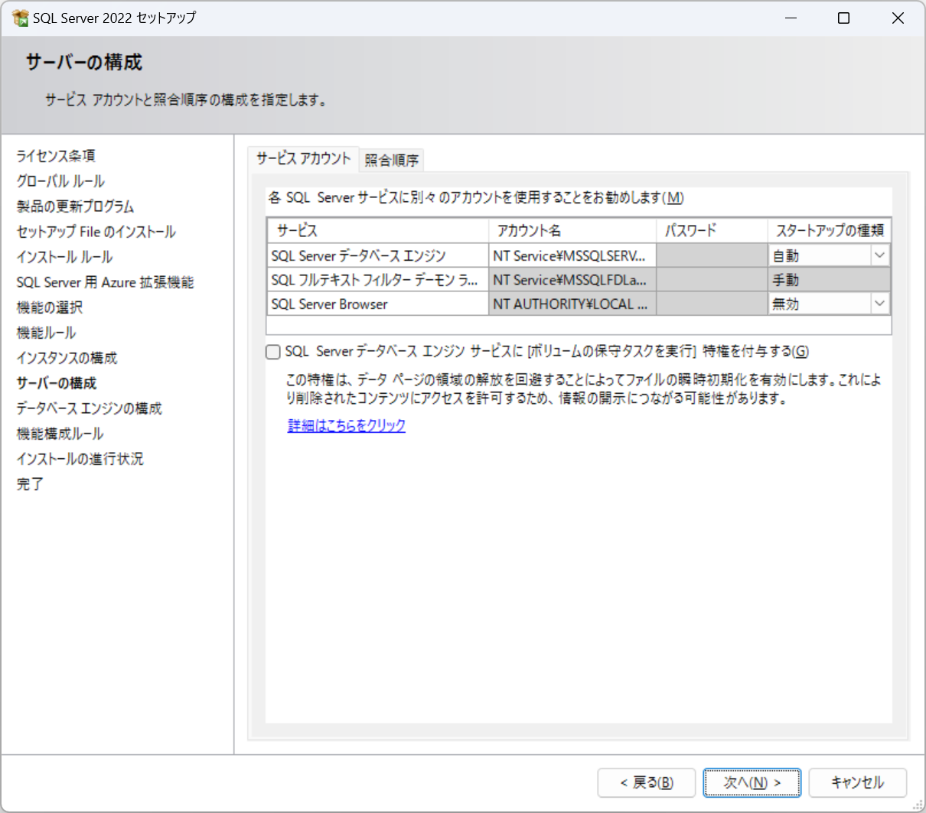Click the 次へ(N) > button
The image size is (926, 813).
coord(752,782)
